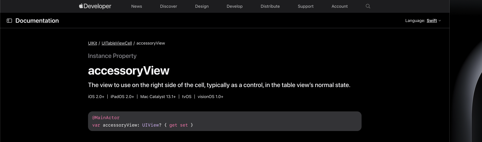Open the Discover menu item
482x142 pixels.
168,6
